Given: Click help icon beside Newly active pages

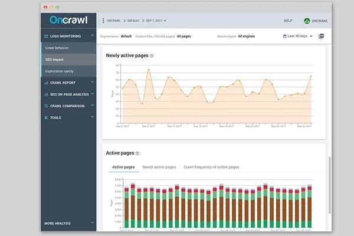Looking at the screenshot, I should point(152,56).
